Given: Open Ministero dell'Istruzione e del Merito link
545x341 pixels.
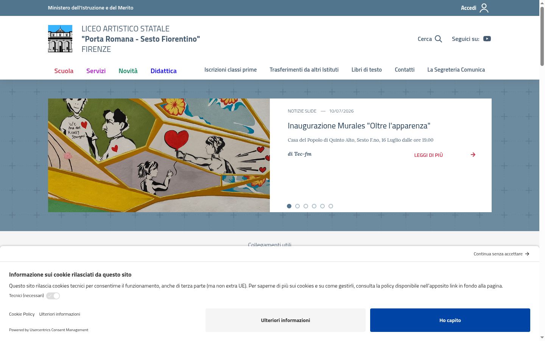Looking at the screenshot, I should [90, 8].
